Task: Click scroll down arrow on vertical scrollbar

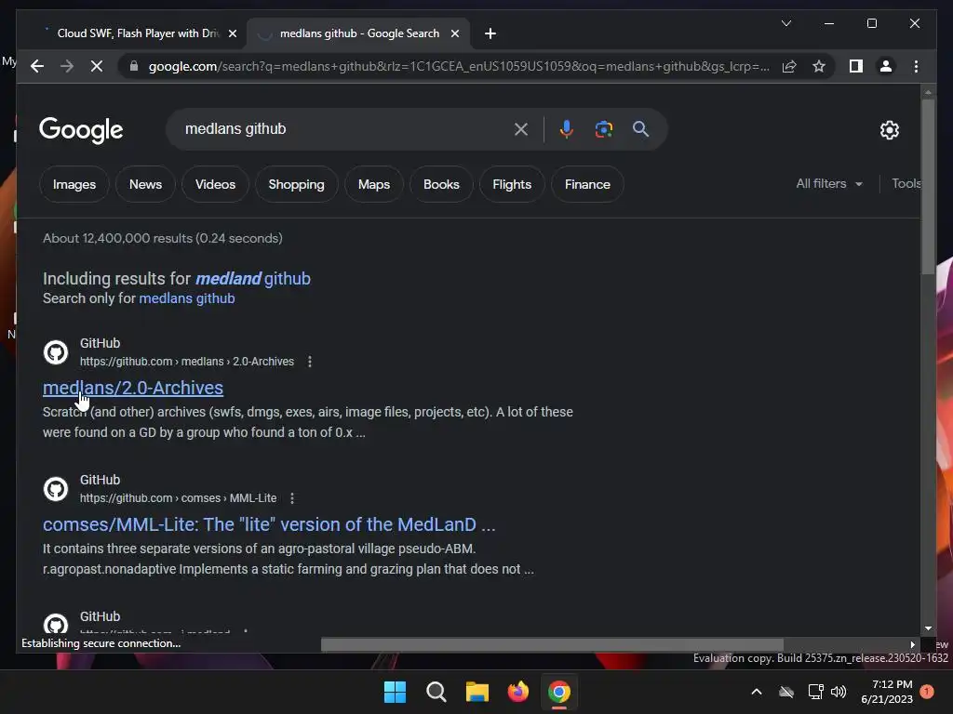Action: [928, 629]
